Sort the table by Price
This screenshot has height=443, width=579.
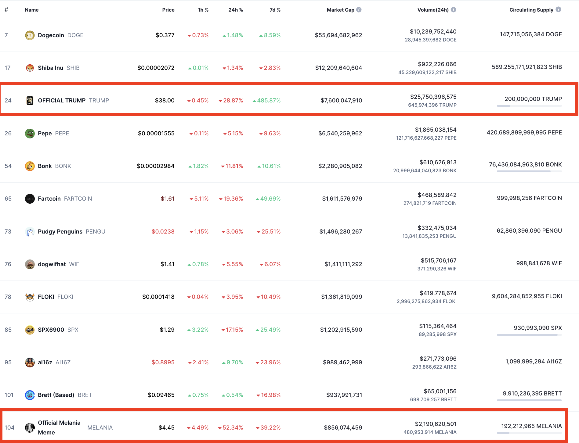[x=168, y=9]
